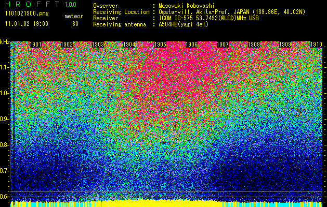The width and height of the screenshot is (327, 207).
Task: Click the 0.9 frequency axis label
Action: 4,119
